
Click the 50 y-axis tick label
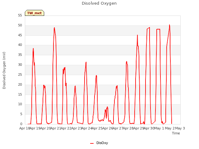pos(20,25)
